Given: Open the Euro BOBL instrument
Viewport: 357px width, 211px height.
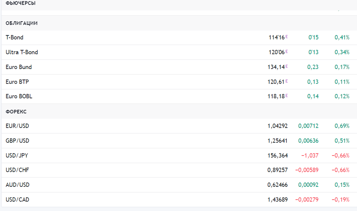Looking at the screenshot, I should 19,96.
